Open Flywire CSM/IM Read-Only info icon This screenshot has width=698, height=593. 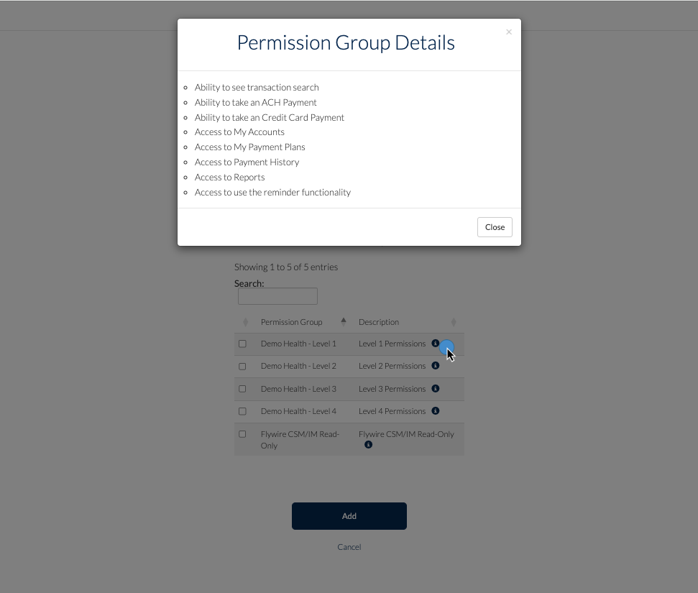(368, 445)
